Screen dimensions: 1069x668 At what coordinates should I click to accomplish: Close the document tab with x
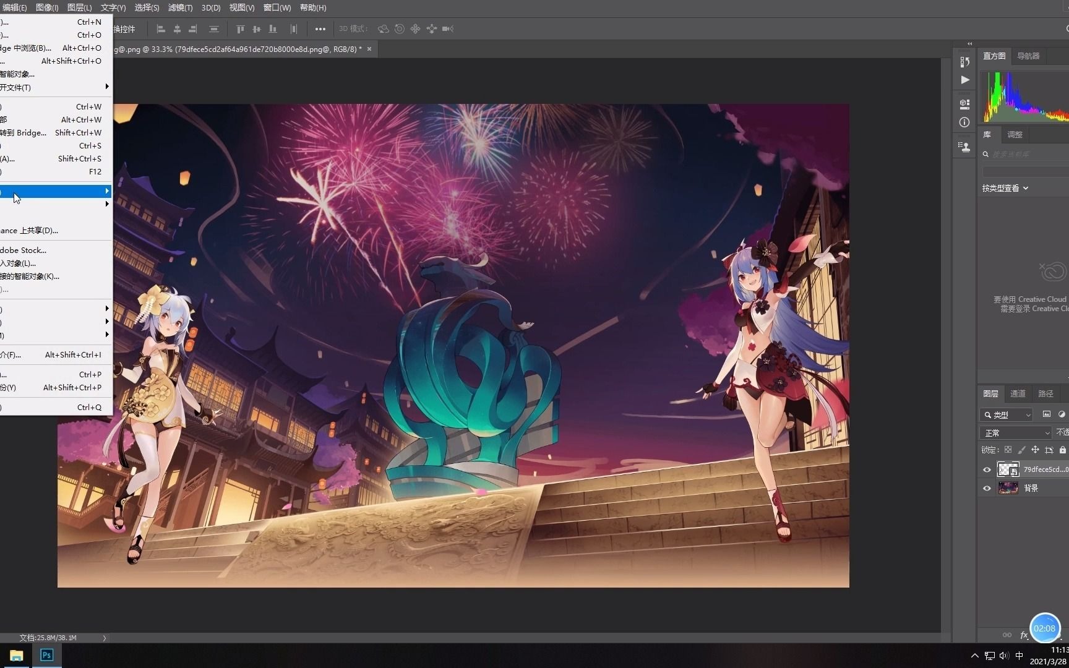click(369, 49)
